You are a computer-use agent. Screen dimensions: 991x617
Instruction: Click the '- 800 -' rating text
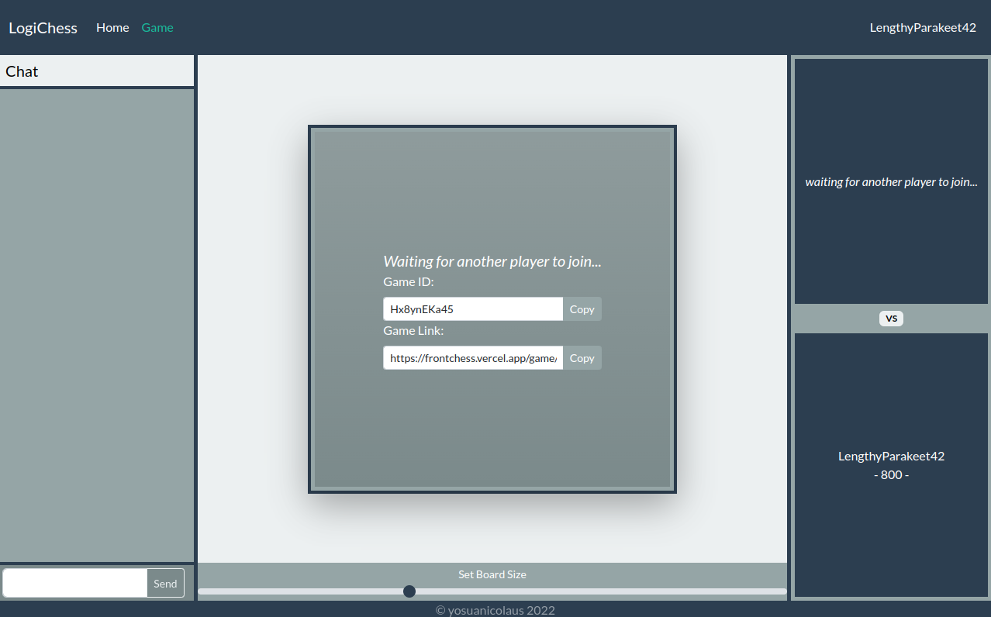coord(891,475)
